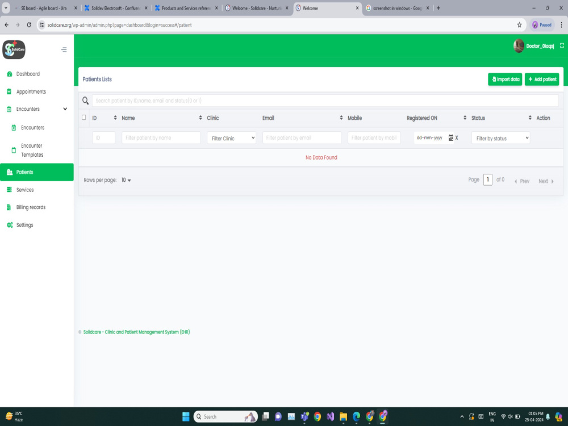Clear the date filter with X
The height and width of the screenshot is (426, 568).
457,137
